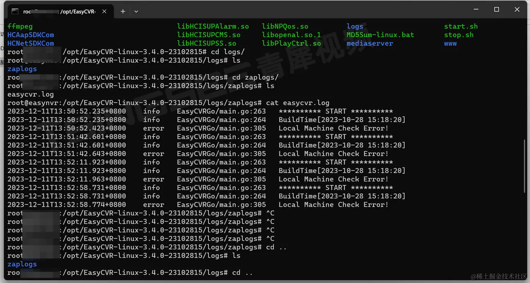
Task: Click 'Local Machine Check Error!' on the 13:52:58.774 line
Action: pyautogui.click(x=334, y=205)
